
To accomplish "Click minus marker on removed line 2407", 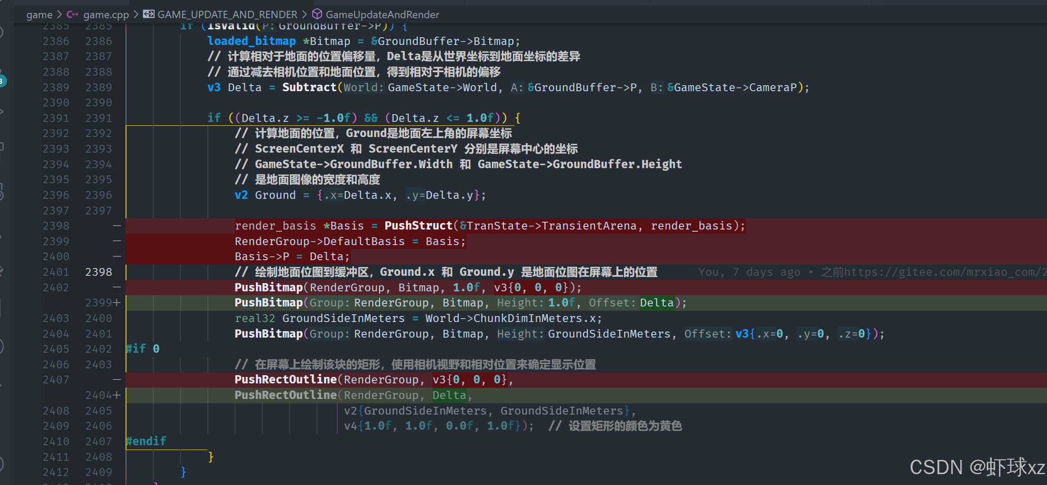I will point(116,380).
